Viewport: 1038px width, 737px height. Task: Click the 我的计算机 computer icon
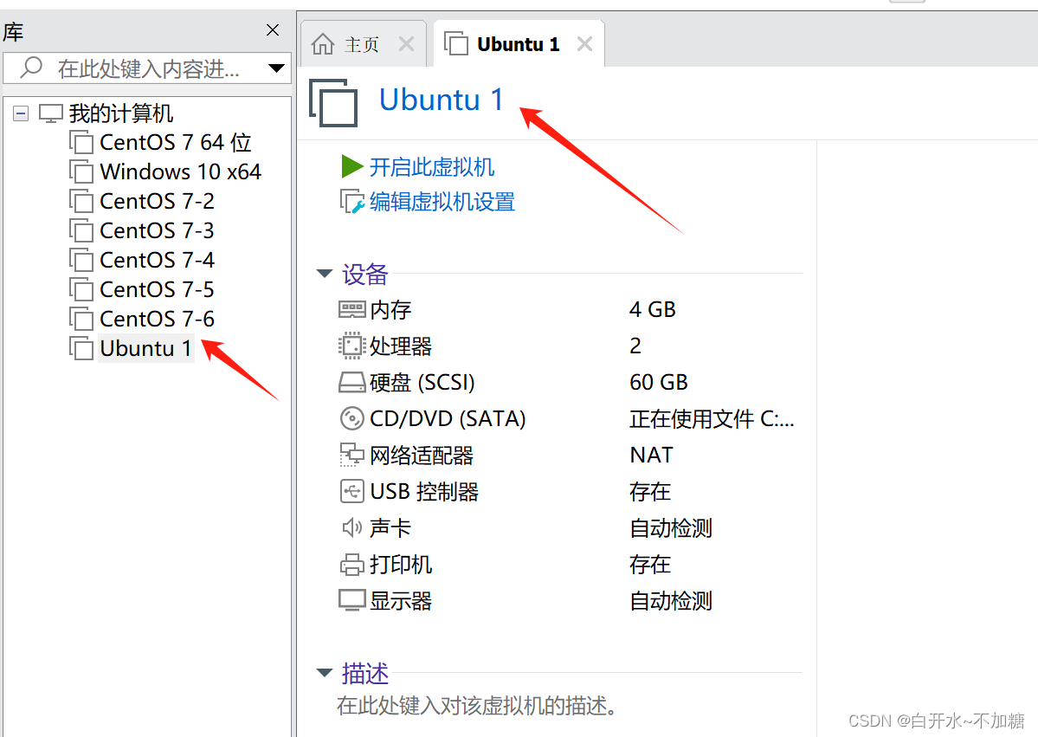51,113
